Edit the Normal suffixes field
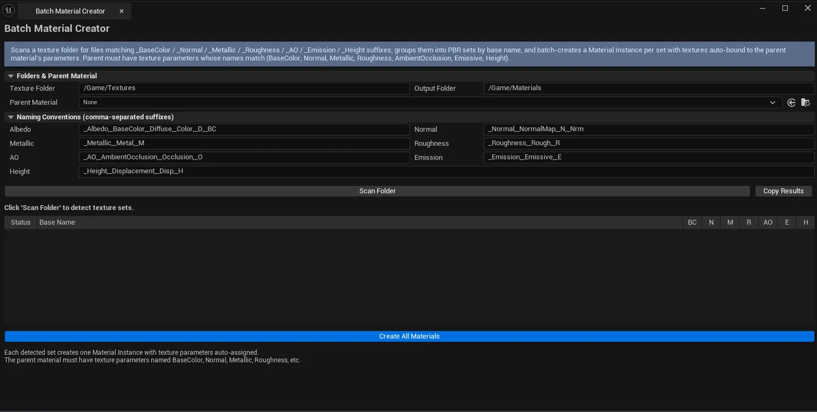 tap(649, 129)
